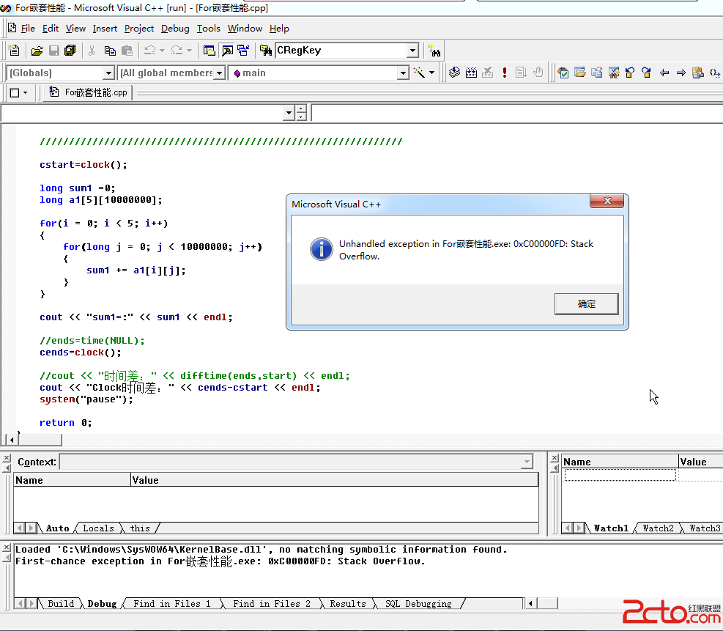Click the right arrow navigation icon

click(x=681, y=73)
